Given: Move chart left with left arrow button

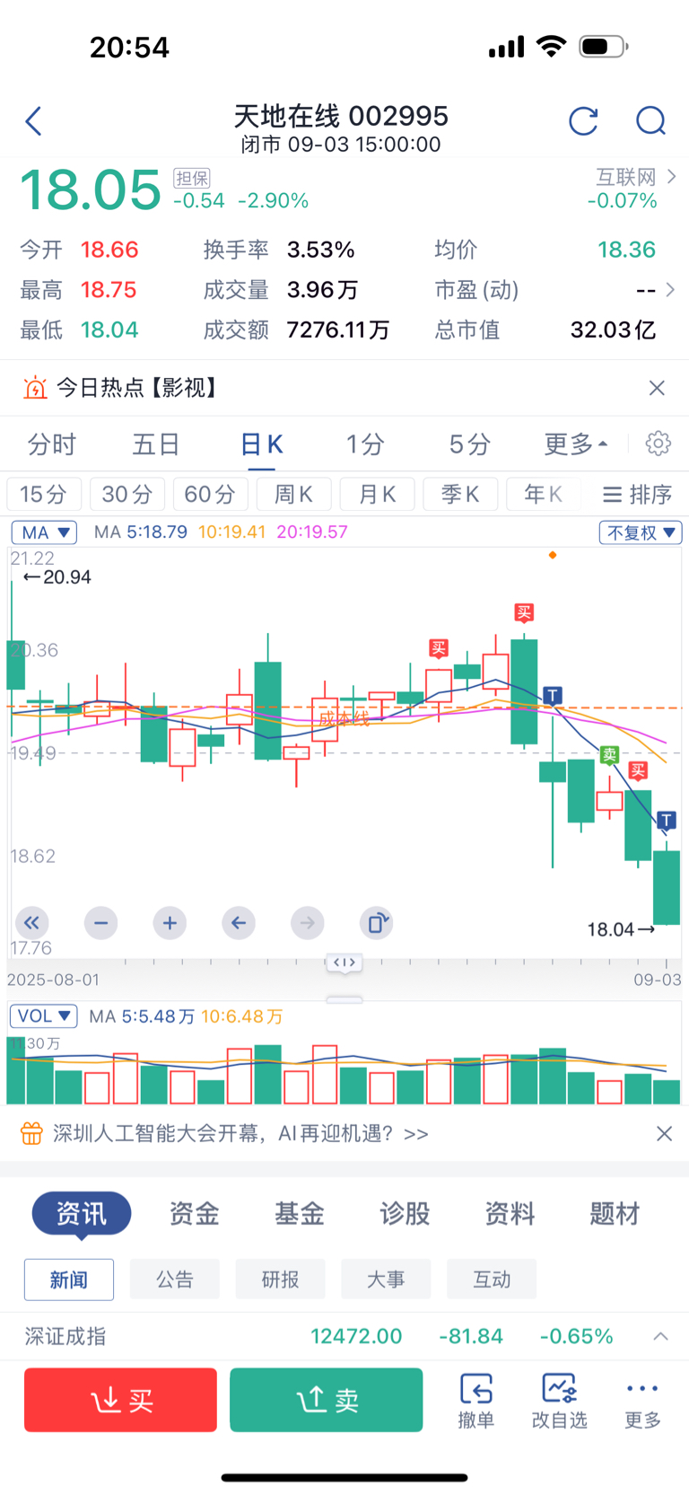Looking at the screenshot, I should click(x=238, y=922).
